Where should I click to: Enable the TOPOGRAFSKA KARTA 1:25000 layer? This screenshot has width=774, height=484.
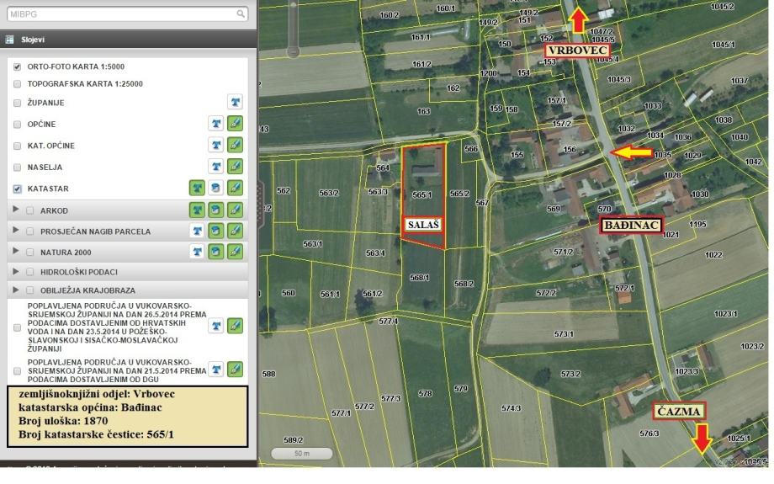coord(18,84)
